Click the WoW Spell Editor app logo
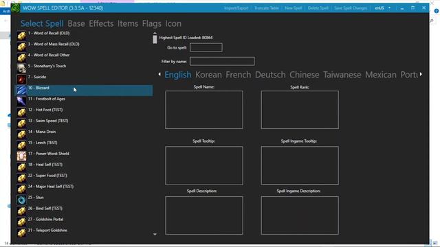 pos(15,8)
